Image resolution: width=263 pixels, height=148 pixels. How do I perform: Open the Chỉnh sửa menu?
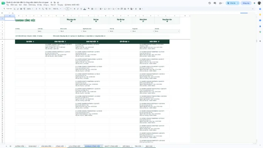14,5
